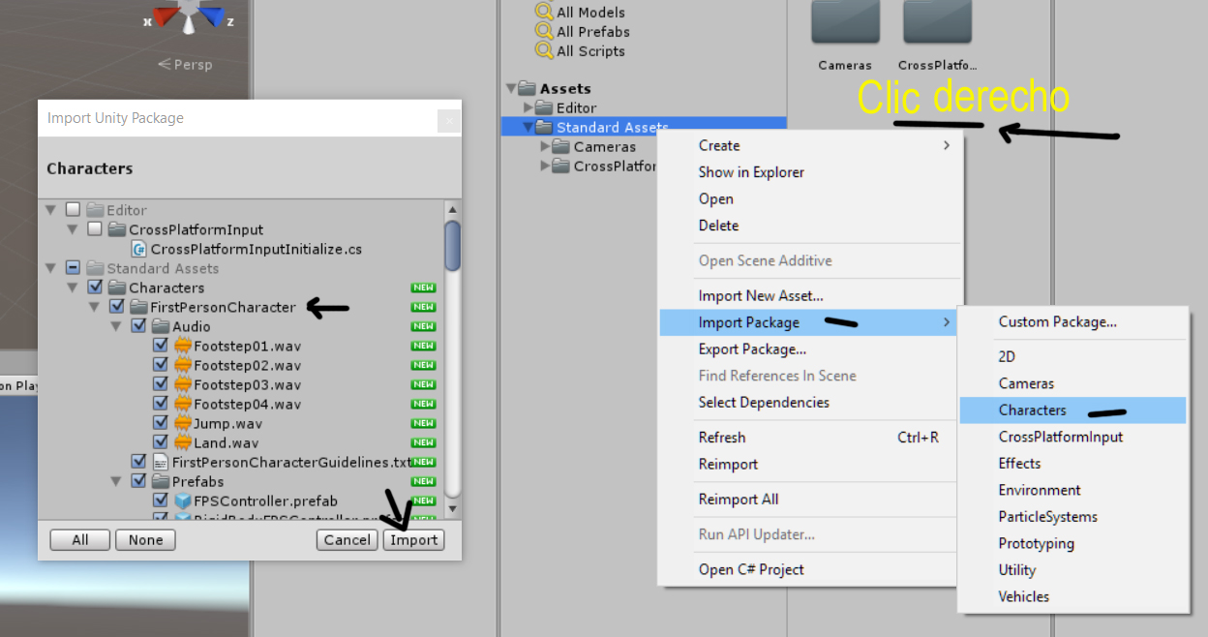The image size is (1208, 637).
Task: Click the All Models search icon
Action: (543, 12)
